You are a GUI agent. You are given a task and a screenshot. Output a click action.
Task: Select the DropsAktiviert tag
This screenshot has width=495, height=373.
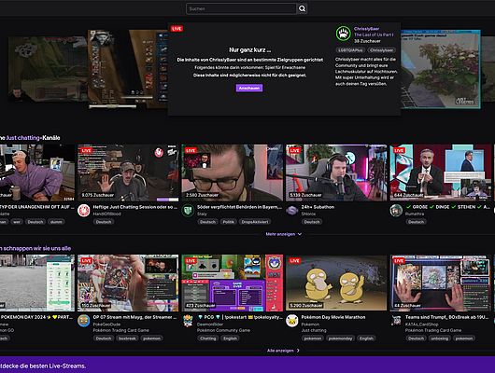pos(255,222)
